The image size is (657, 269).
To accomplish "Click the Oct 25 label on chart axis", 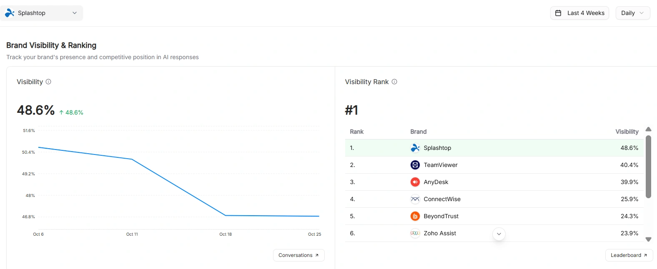I will click(x=315, y=234).
